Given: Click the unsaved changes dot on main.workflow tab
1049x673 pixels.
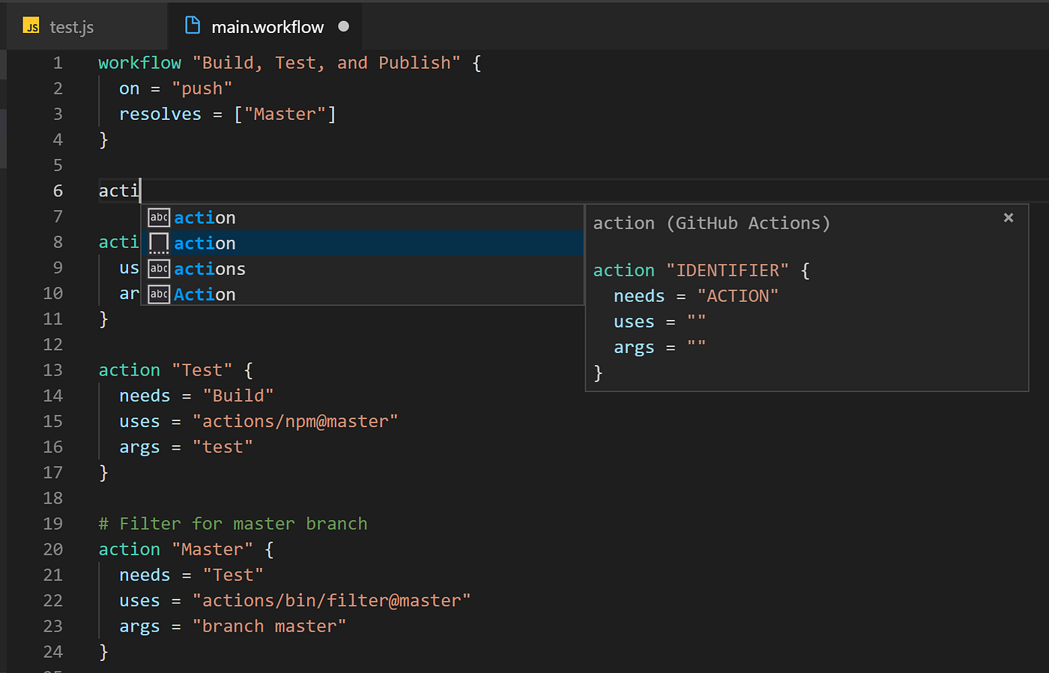Looking at the screenshot, I should pos(343,25).
